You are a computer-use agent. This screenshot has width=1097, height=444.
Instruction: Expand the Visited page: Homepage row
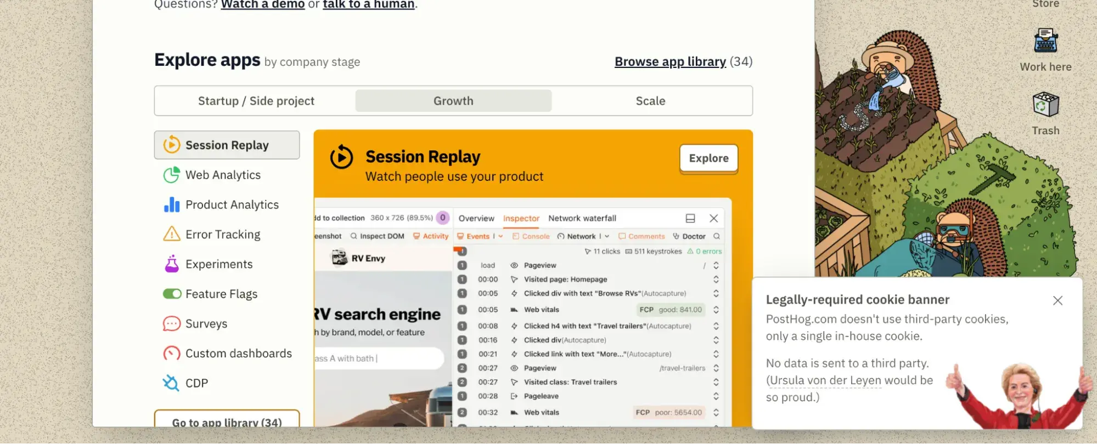pyautogui.click(x=716, y=280)
